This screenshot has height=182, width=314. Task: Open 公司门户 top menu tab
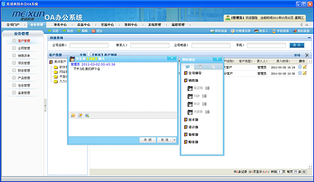tap(13, 25)
